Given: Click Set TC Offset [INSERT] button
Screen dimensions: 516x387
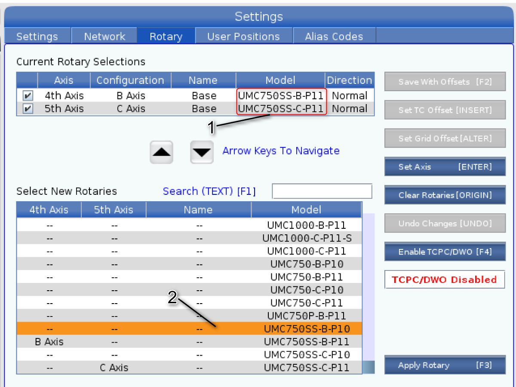Looking at the screenshot, I should click(x=445, y=110).
